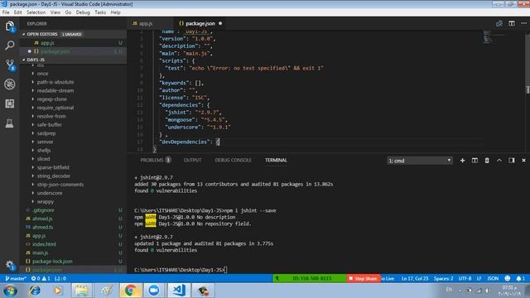Close the terminal panel

click(523, 161)
